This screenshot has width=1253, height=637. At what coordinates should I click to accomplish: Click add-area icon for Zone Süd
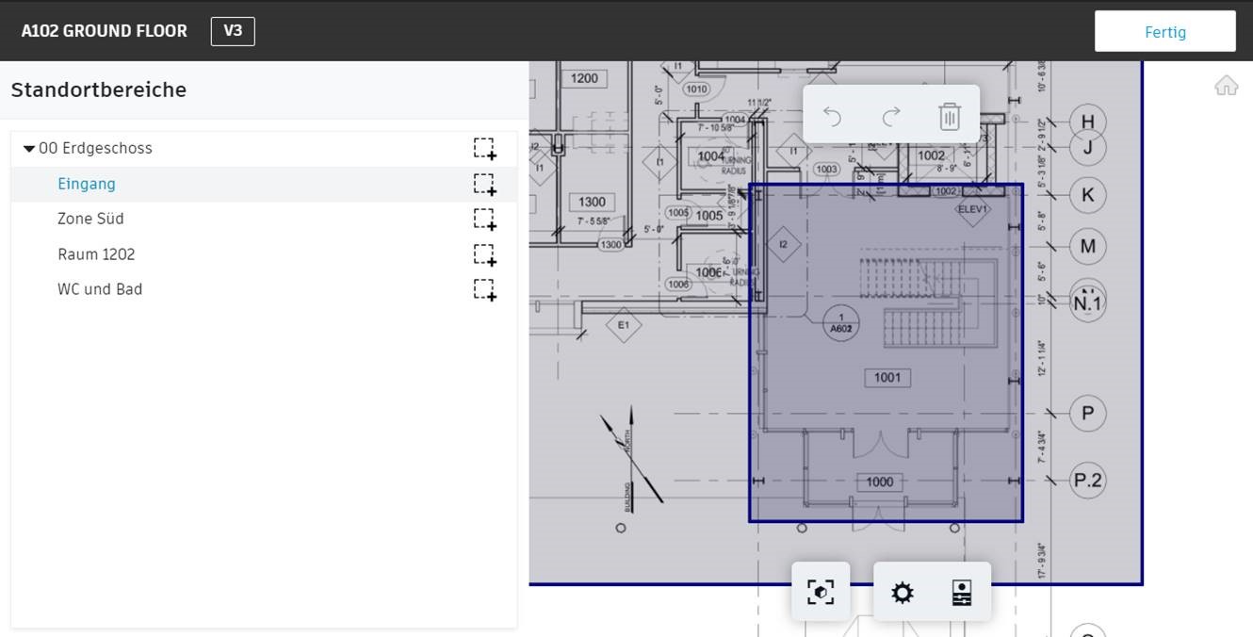point(484,220)
